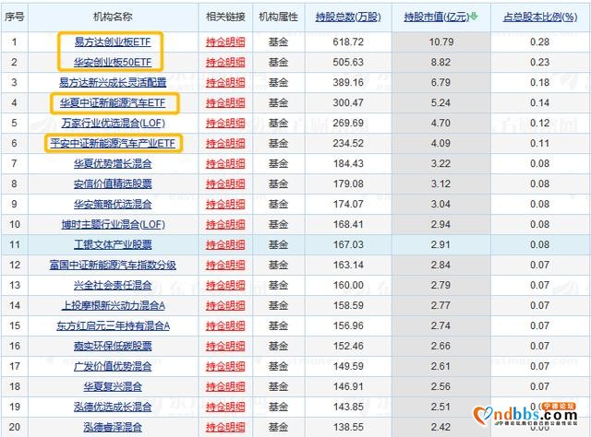Open fund 嘉实环保低碳股票

coord(113,347)
